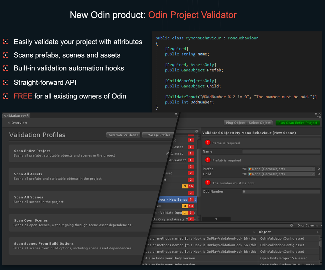Image resolution: width=325 pixels, height=270 pixels.
Task: Clear the search box above the validation results list
Action: [196, 131]
